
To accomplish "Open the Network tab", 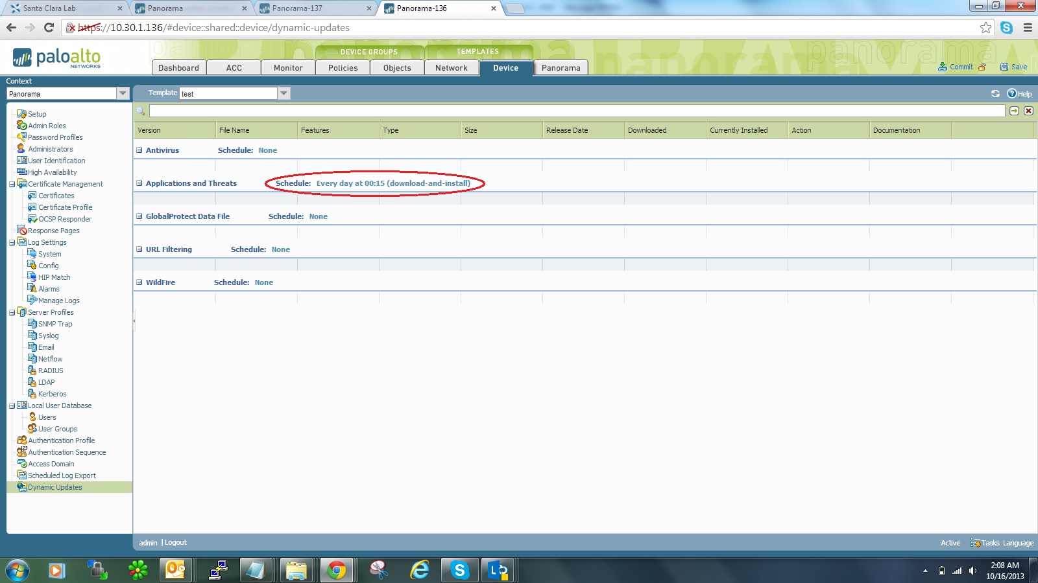I will pos(452,68).
